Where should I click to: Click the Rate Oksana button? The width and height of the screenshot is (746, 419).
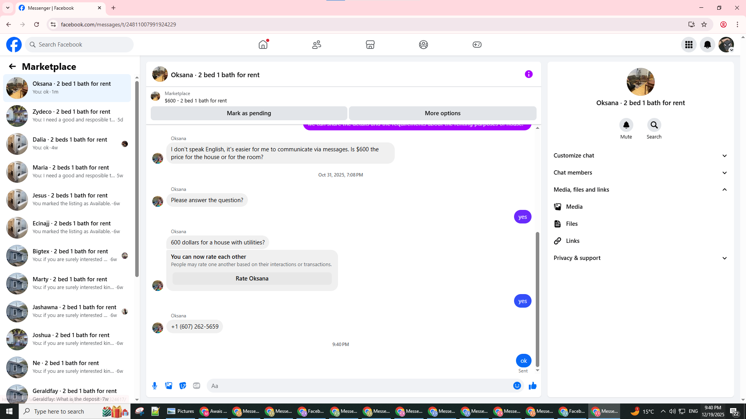252,279
